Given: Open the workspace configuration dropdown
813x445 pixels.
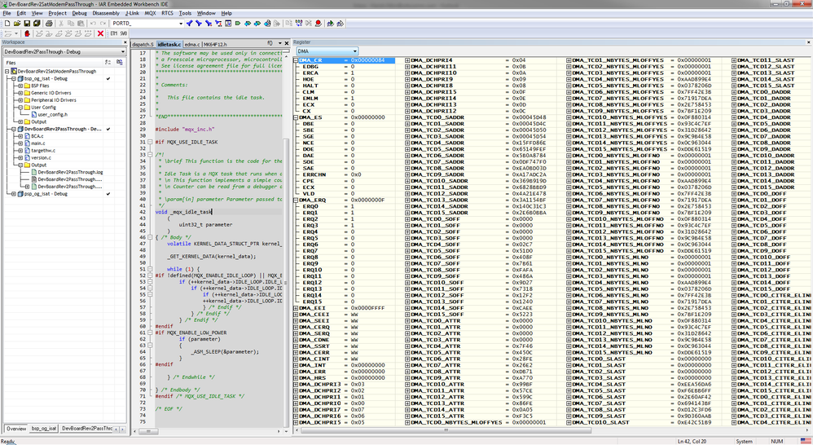Looking at the screenshot, I should (x=122, y=51).
